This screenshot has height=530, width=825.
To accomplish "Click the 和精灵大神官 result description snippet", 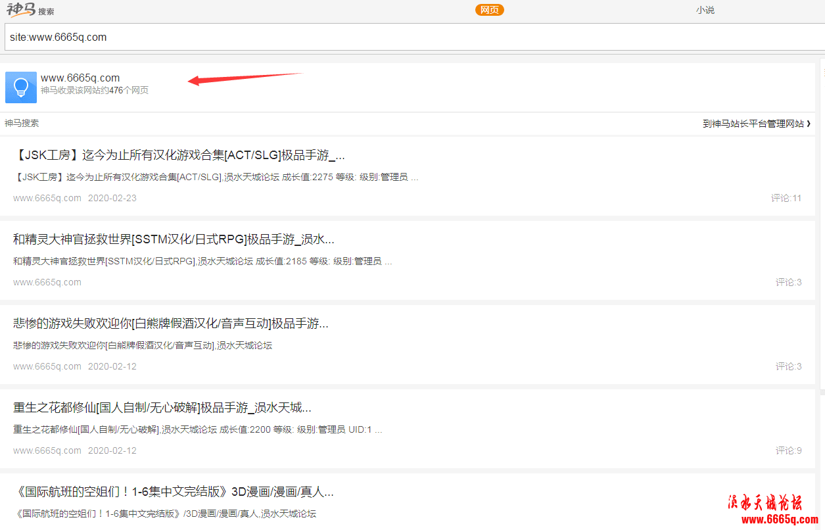I will [202, 261].
